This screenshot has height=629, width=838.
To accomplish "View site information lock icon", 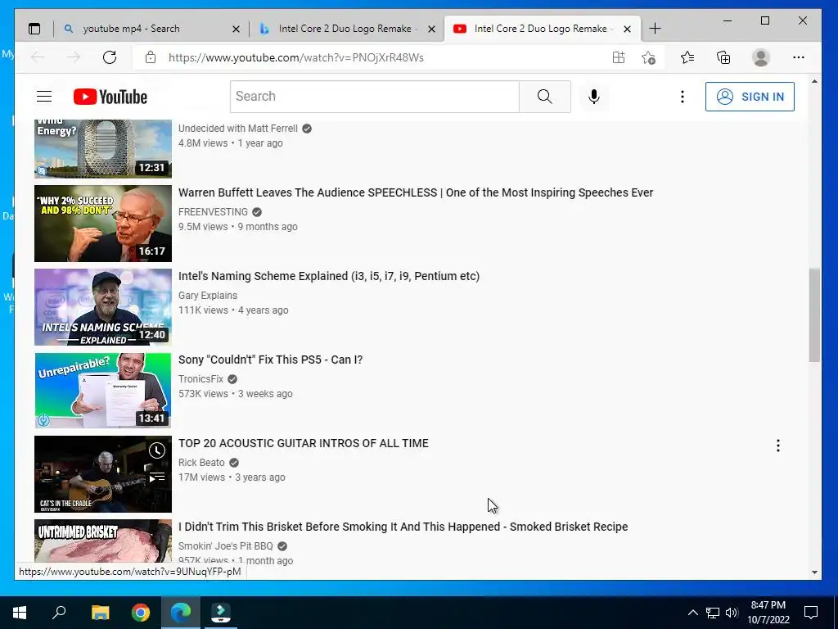I will click(151, 57).
